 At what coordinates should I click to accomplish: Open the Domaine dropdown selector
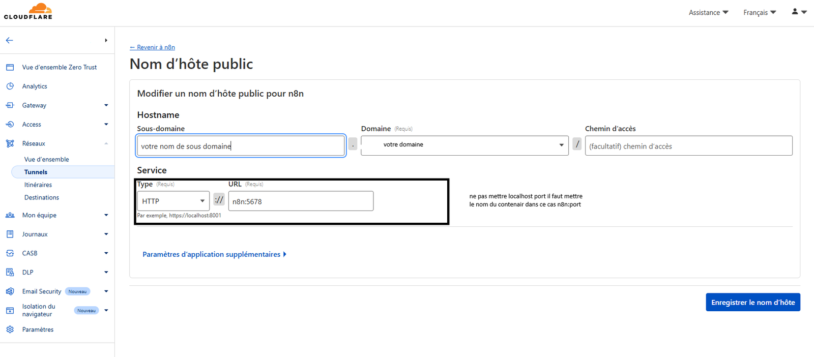pyautogui.click(x=464, y=145)
